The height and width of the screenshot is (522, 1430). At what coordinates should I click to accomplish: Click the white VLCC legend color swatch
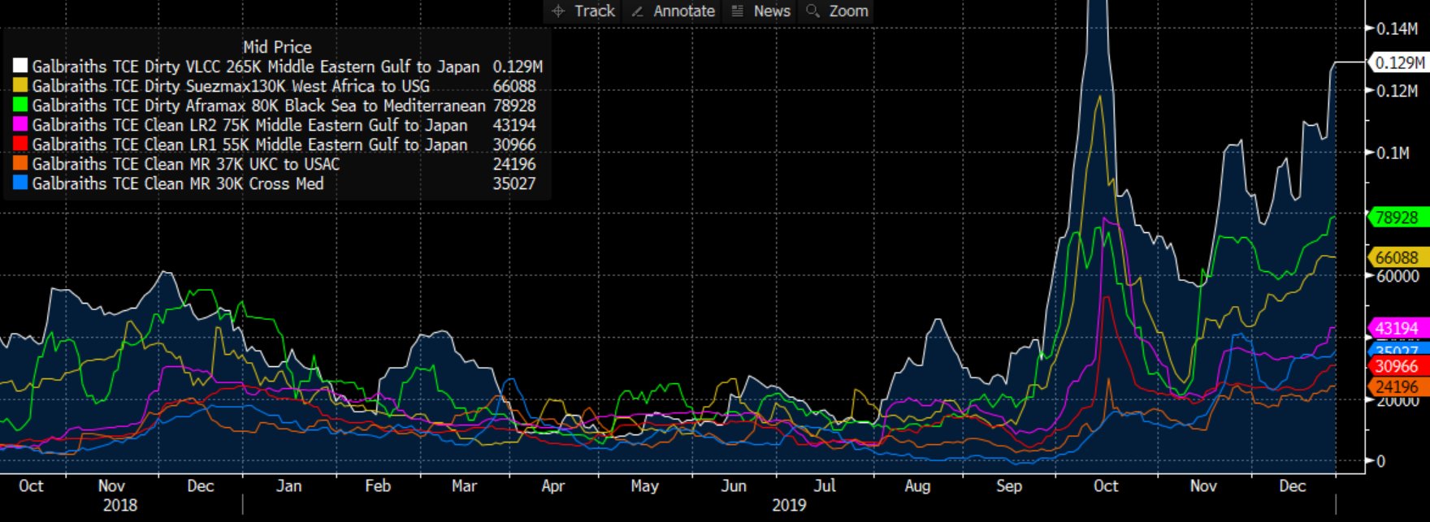click(x=20, y=67)
